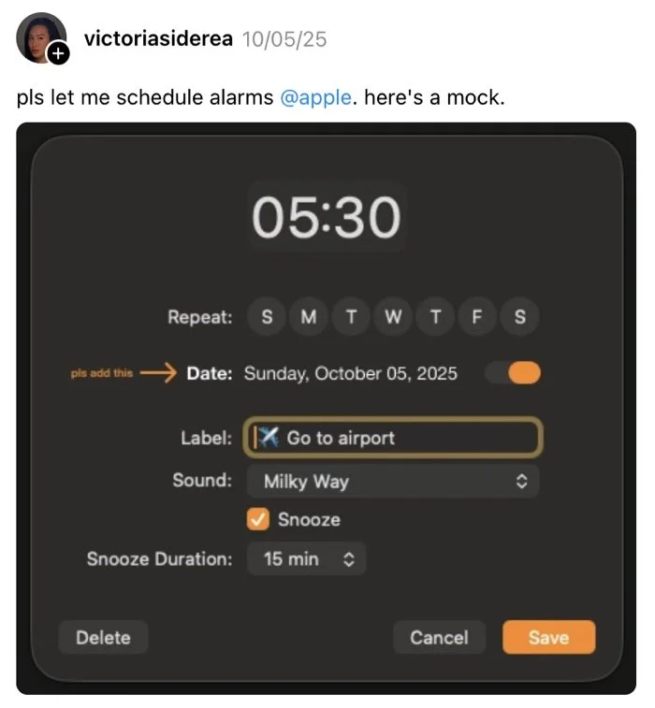
Task: Click the Go to airport label field
Action: point(393,438)
